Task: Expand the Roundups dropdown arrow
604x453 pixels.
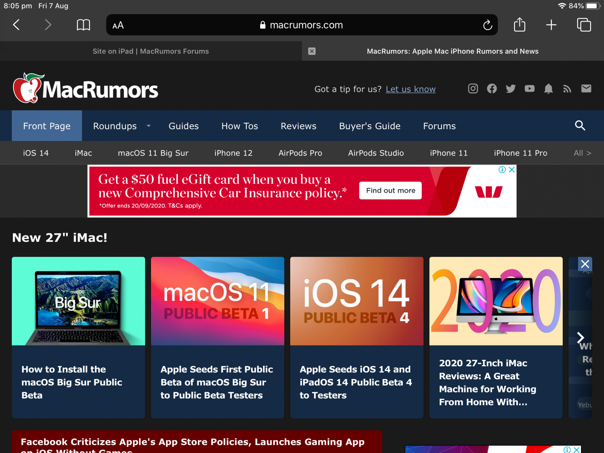Action: point(149,126)
